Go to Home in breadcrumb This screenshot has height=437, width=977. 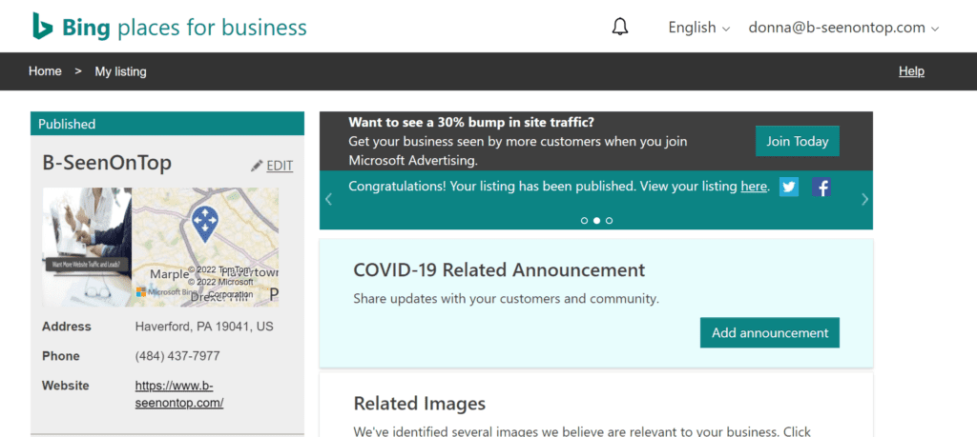[45, 71]
